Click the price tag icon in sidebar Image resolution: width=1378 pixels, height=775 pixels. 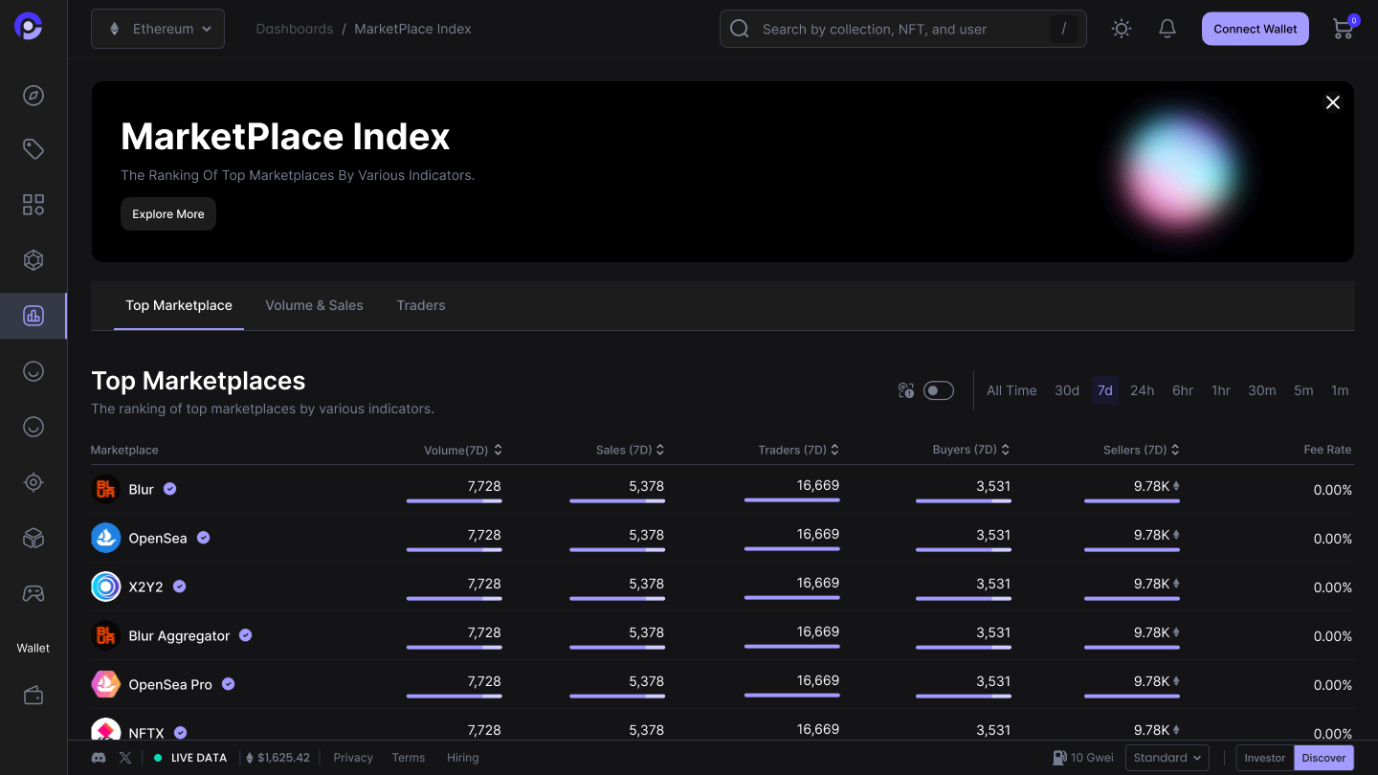pyautogui.click(x=33, y=149)
